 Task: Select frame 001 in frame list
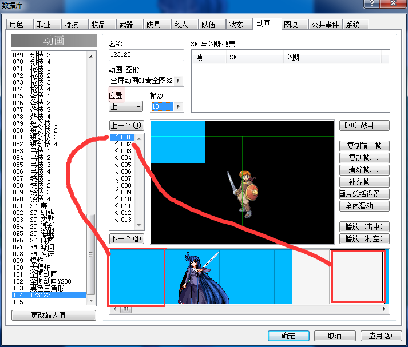pyautogui.click(x=122, y=137)
